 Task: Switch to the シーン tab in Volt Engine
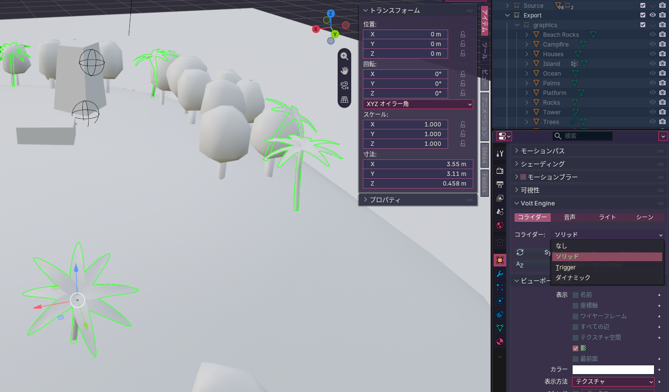645,217
